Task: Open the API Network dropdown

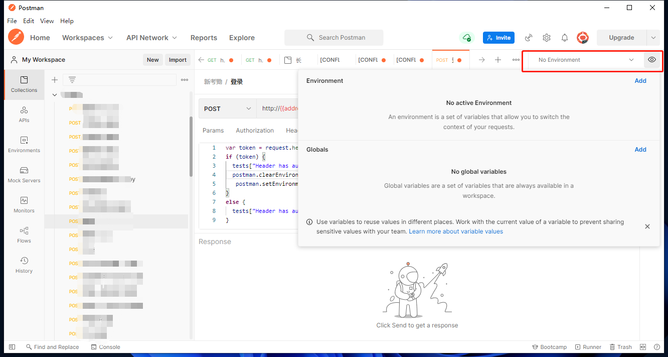Action: (151, 37)
